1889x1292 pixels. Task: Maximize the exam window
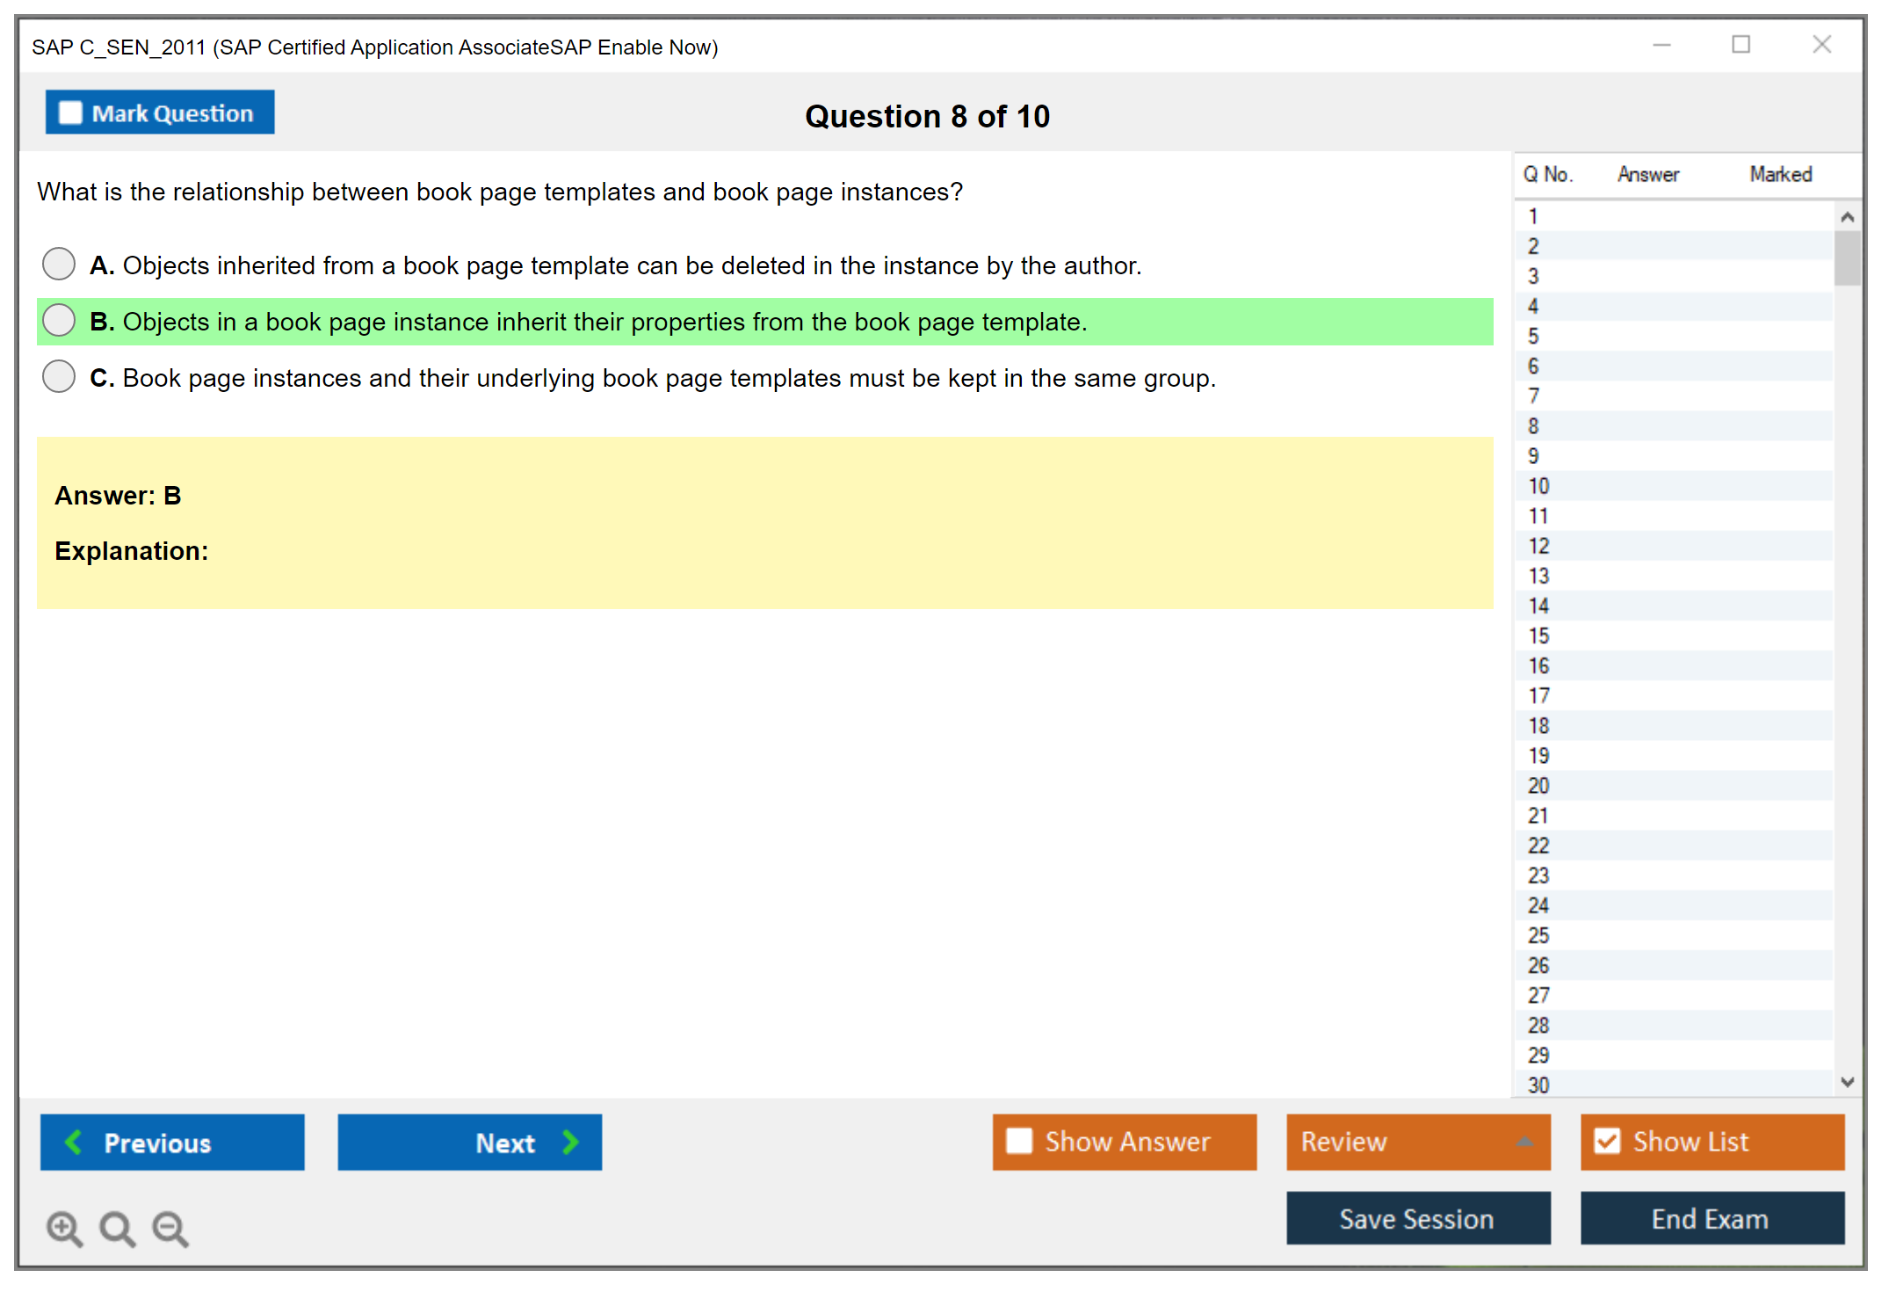[1741, 45]
